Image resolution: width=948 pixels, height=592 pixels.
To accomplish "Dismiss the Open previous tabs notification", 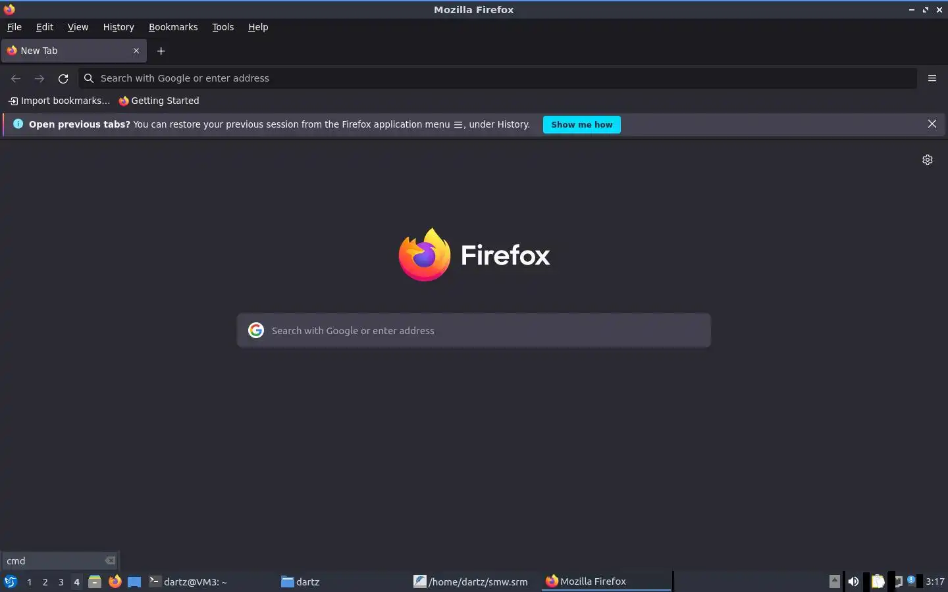I will click(x=932, y=124).
